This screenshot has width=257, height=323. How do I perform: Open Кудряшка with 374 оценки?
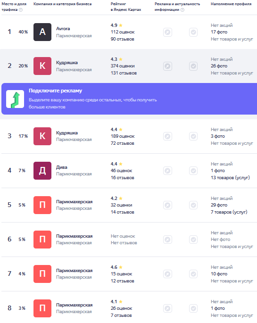coord(67,63)
